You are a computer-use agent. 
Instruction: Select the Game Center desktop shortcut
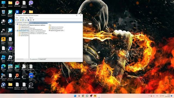(17, 4)
